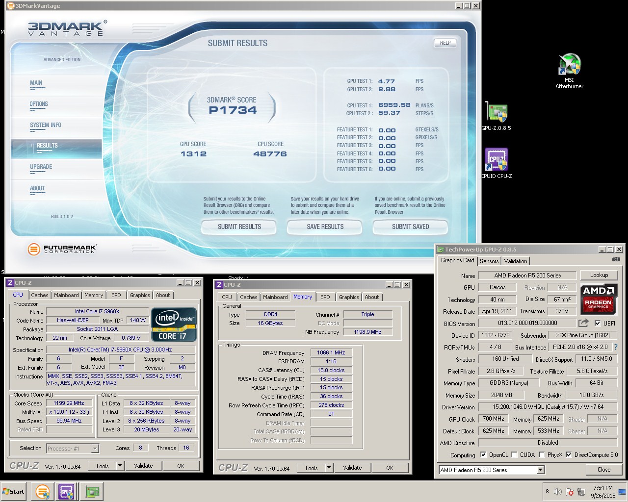Click the GPU SCORE value 1312

193,154
